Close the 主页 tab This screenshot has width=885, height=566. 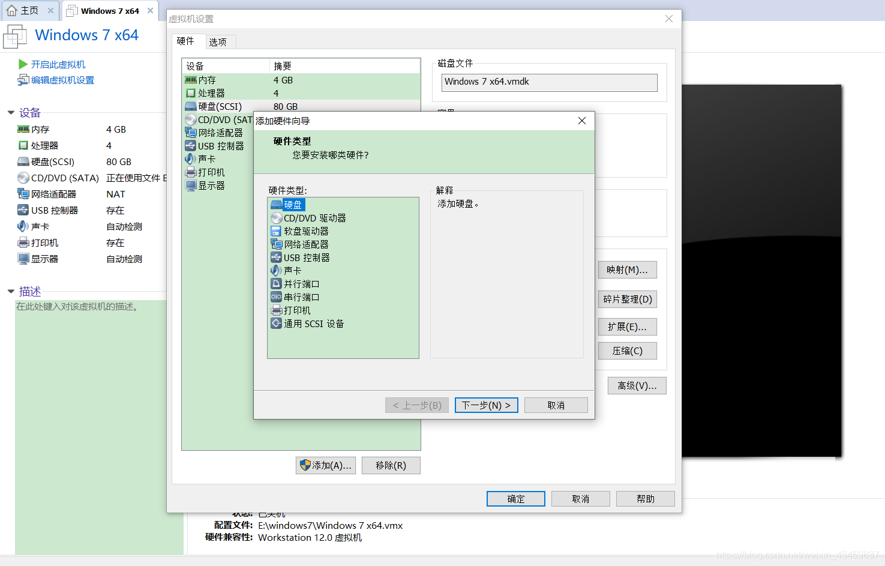click(x=50, y=10)
